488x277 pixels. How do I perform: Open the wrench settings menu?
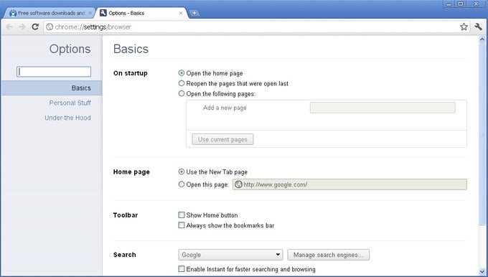coord(479,27)
